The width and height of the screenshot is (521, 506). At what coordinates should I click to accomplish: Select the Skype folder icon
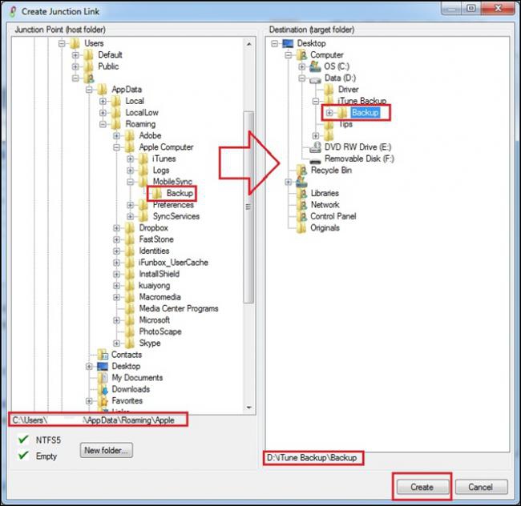[x=130, y=343]
